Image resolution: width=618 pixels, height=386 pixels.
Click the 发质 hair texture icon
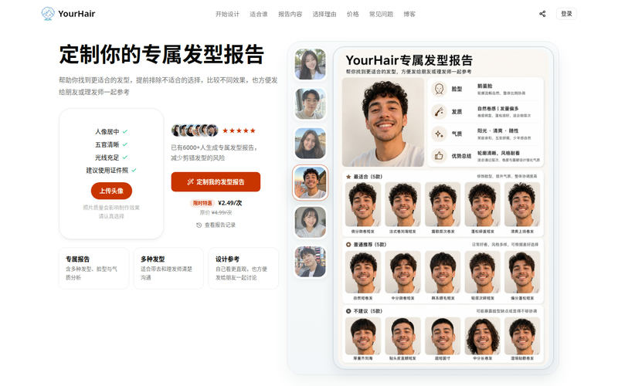[439, 111]
